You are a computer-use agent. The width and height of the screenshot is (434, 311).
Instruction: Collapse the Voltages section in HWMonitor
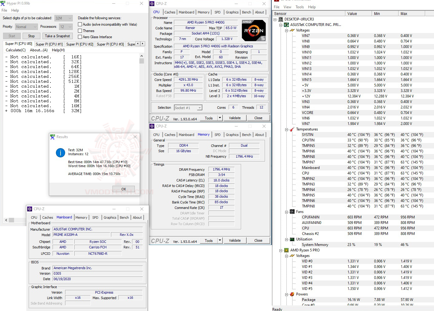click(286, 30)
